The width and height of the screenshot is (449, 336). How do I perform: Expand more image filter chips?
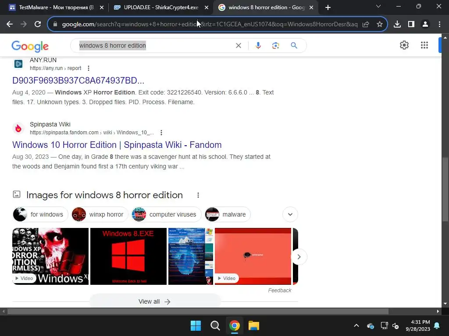pyautogui.click(x=290, y=214)
